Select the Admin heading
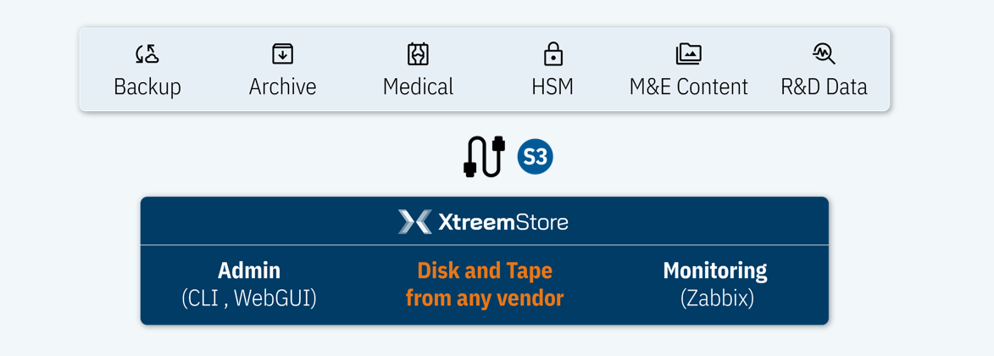 249,271
